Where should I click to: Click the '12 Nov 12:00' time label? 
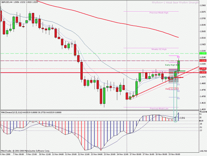(84, 154)
